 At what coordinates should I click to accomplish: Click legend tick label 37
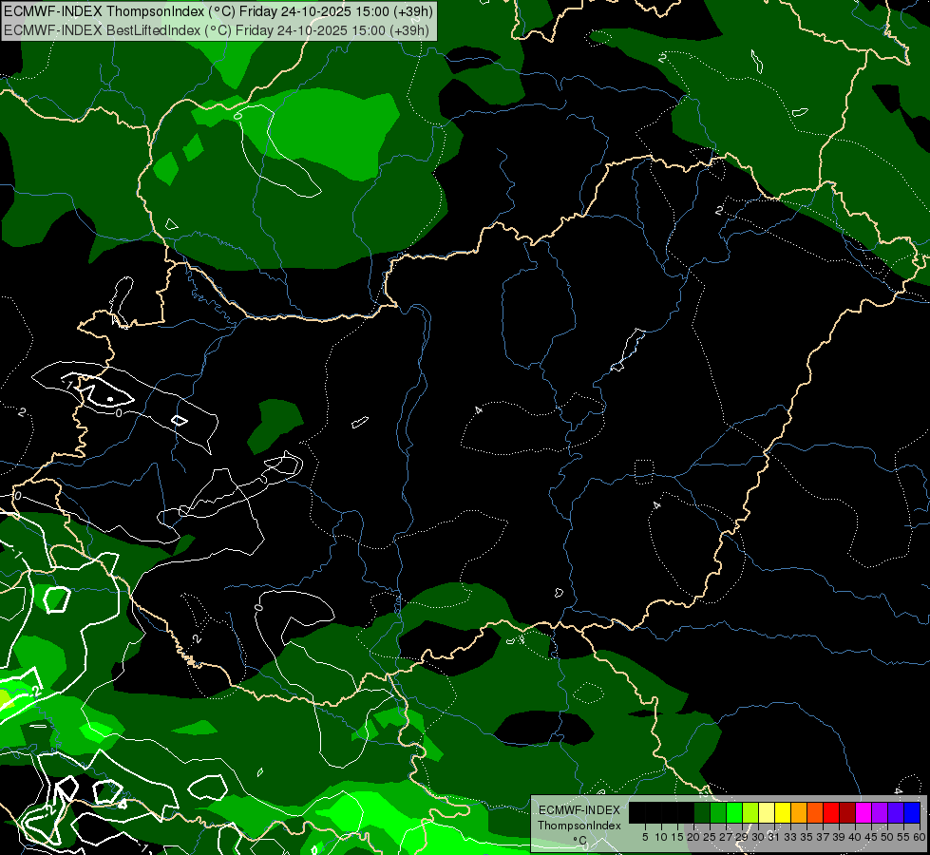(823, 837)
